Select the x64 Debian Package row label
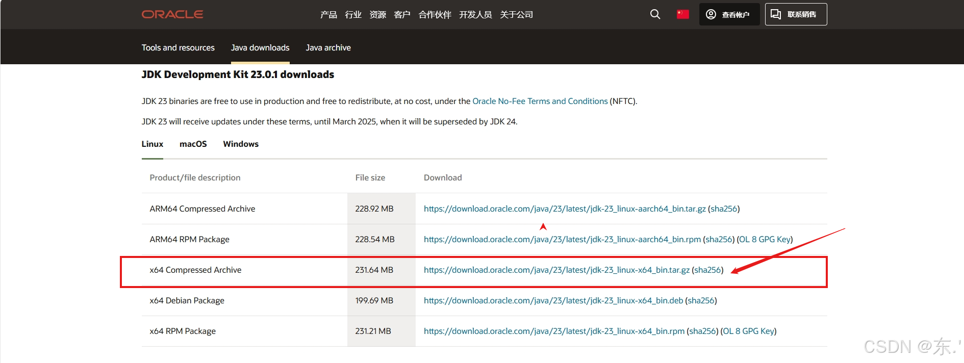964x363 pixels. (187, 300)
